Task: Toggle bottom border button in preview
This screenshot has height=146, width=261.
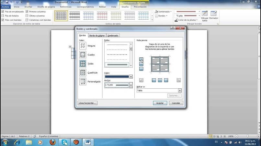Action: 141,69
